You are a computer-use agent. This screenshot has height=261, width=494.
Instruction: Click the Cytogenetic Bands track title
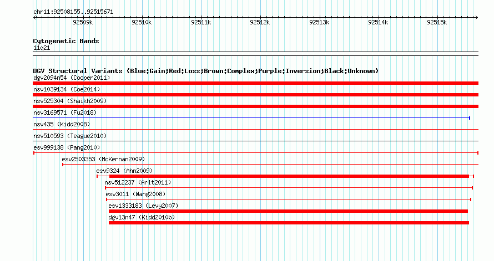click(x=66, y=41)
